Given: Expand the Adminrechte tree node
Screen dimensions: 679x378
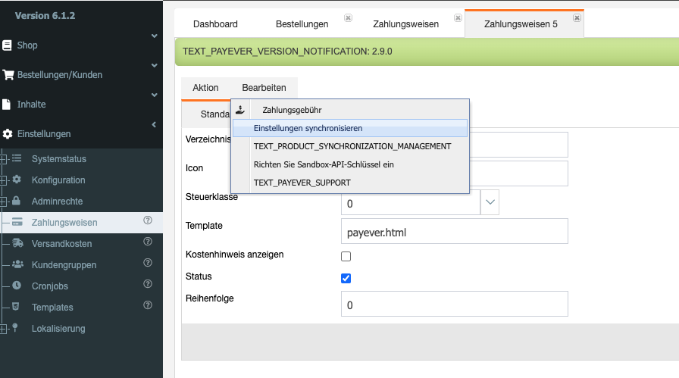Looking at the screenshot, I should click(3, 201).
